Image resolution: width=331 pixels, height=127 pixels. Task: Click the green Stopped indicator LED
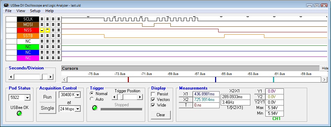[x=95, y=108]
